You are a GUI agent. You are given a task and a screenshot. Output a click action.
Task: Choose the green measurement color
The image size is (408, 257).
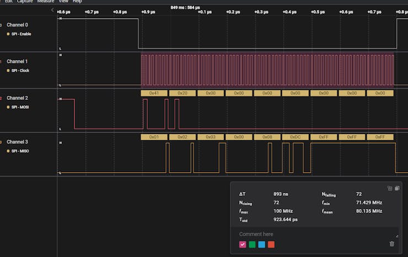point(252,244)
